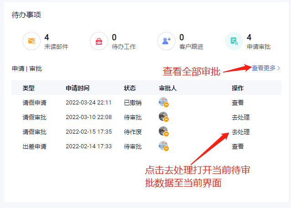Image resolution: width=291 pixels, height=208 pixels.
Task: Open 查看 for the 出差申请 row
Action: (238, 146)
